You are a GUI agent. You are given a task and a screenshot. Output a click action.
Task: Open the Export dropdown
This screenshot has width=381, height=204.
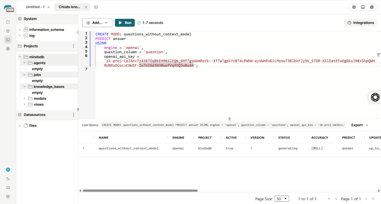[x=359, y=125]
